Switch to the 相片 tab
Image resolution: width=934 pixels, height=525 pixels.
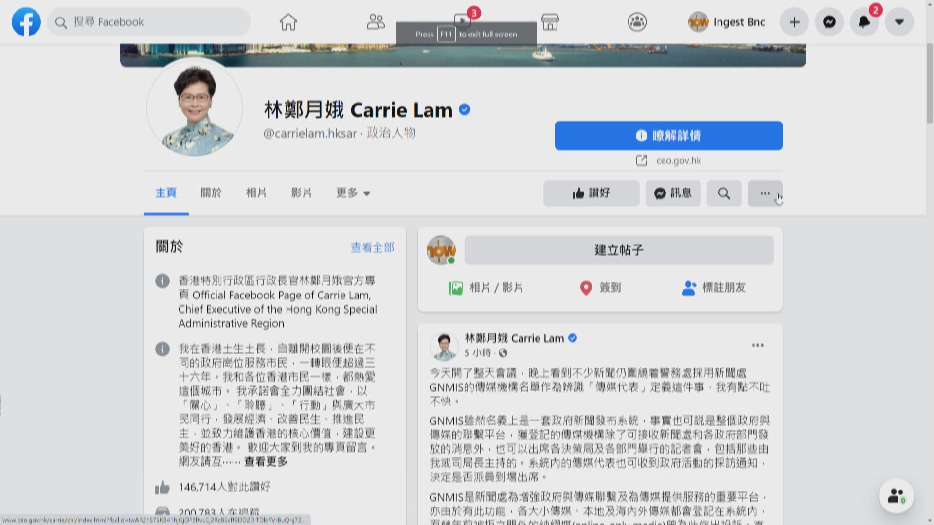tap(256, 193)
